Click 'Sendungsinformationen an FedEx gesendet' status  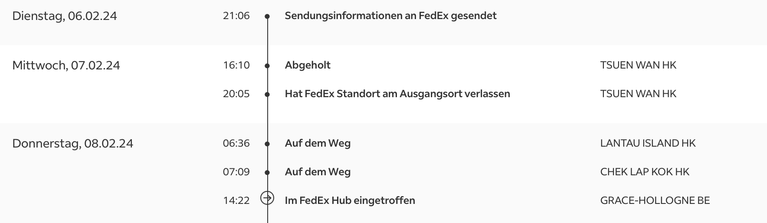(390, 16)
